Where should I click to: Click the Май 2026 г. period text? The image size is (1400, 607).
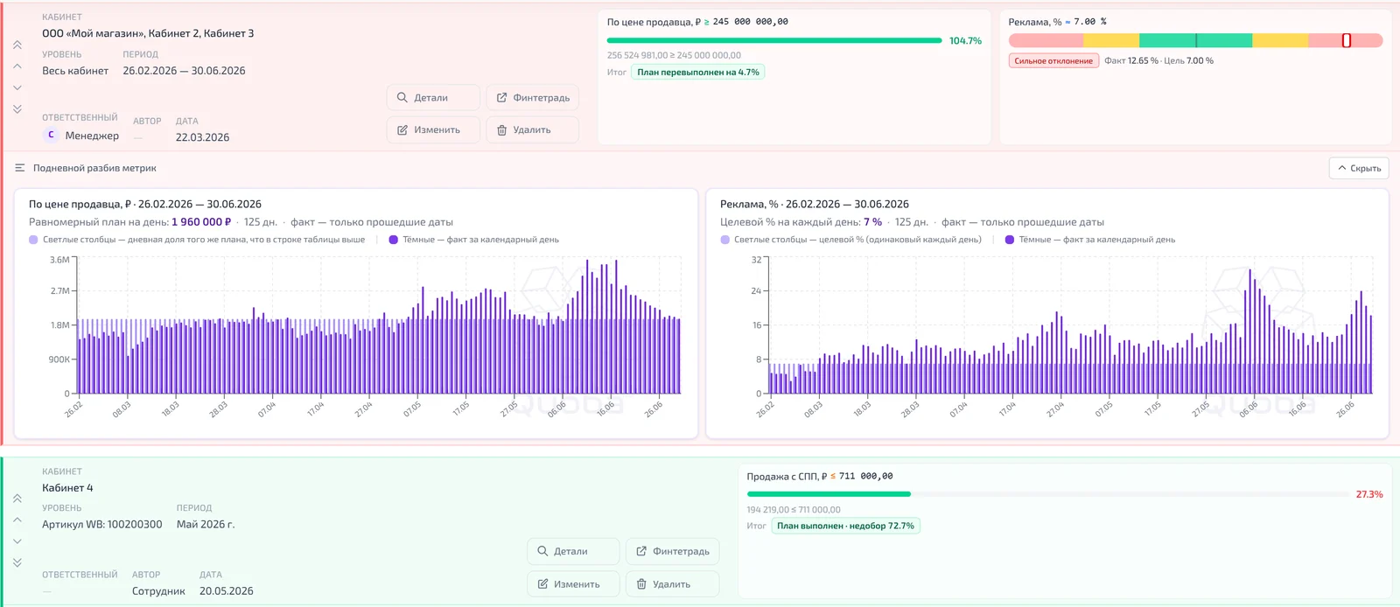(x=206, y=525)
